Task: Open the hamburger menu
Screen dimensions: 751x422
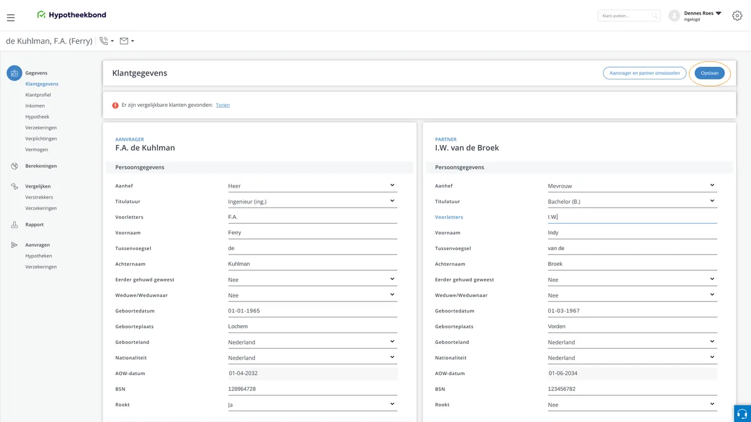Action: click(x=11, y=18)
